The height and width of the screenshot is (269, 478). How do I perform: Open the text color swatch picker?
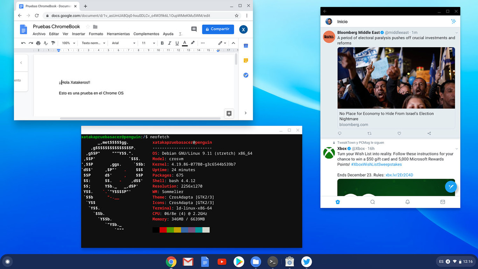(x=185, y=43)
